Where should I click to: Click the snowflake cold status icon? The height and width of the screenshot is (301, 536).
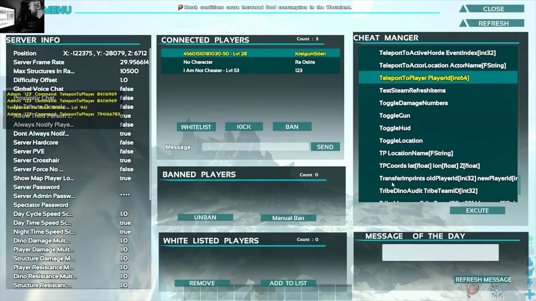point(497,291)
